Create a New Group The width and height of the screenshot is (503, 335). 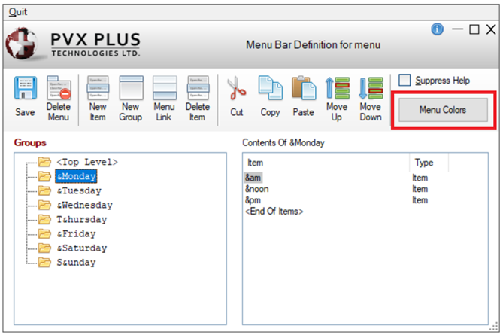pyautogui.click(x=130, y=90)
